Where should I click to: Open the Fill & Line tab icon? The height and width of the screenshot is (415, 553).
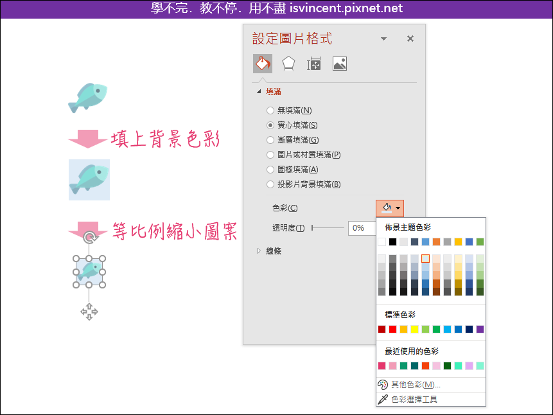click(263, 64)
